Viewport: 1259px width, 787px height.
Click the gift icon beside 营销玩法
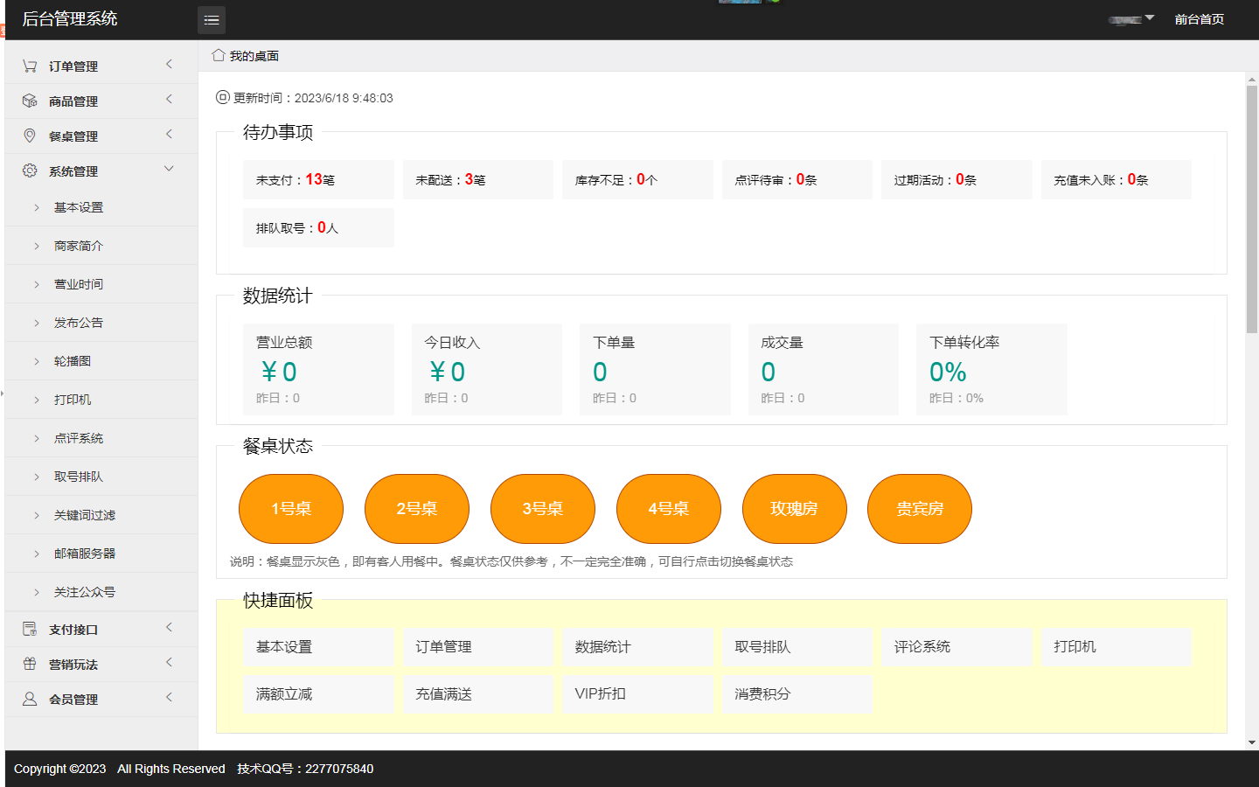30,664
